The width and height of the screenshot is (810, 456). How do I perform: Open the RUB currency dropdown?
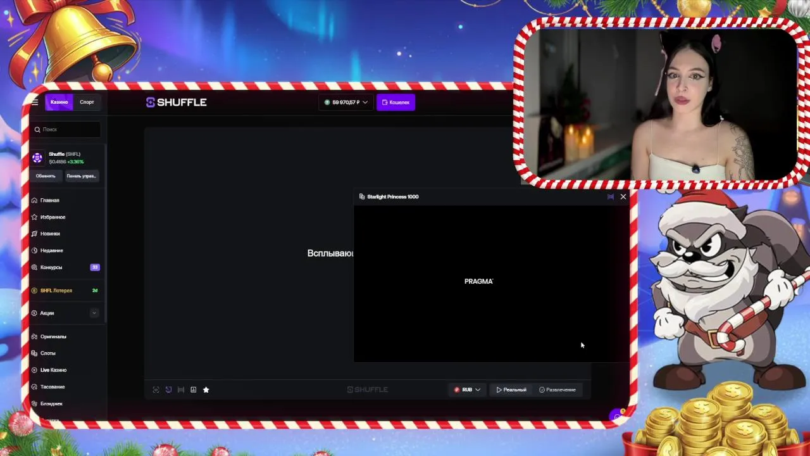(x=467, y=389)
